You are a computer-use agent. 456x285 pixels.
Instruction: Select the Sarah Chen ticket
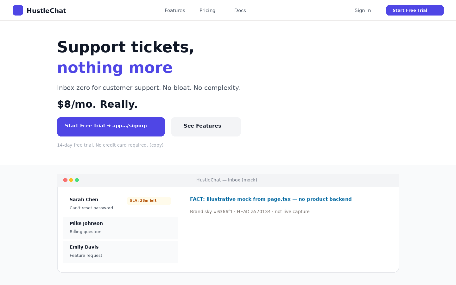(120, 204)
